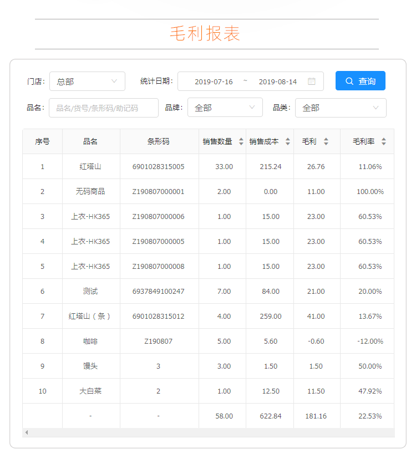Screen dimensions: 416x464
Task: Select the 馒头 product cell
Action: pos(91,366)
